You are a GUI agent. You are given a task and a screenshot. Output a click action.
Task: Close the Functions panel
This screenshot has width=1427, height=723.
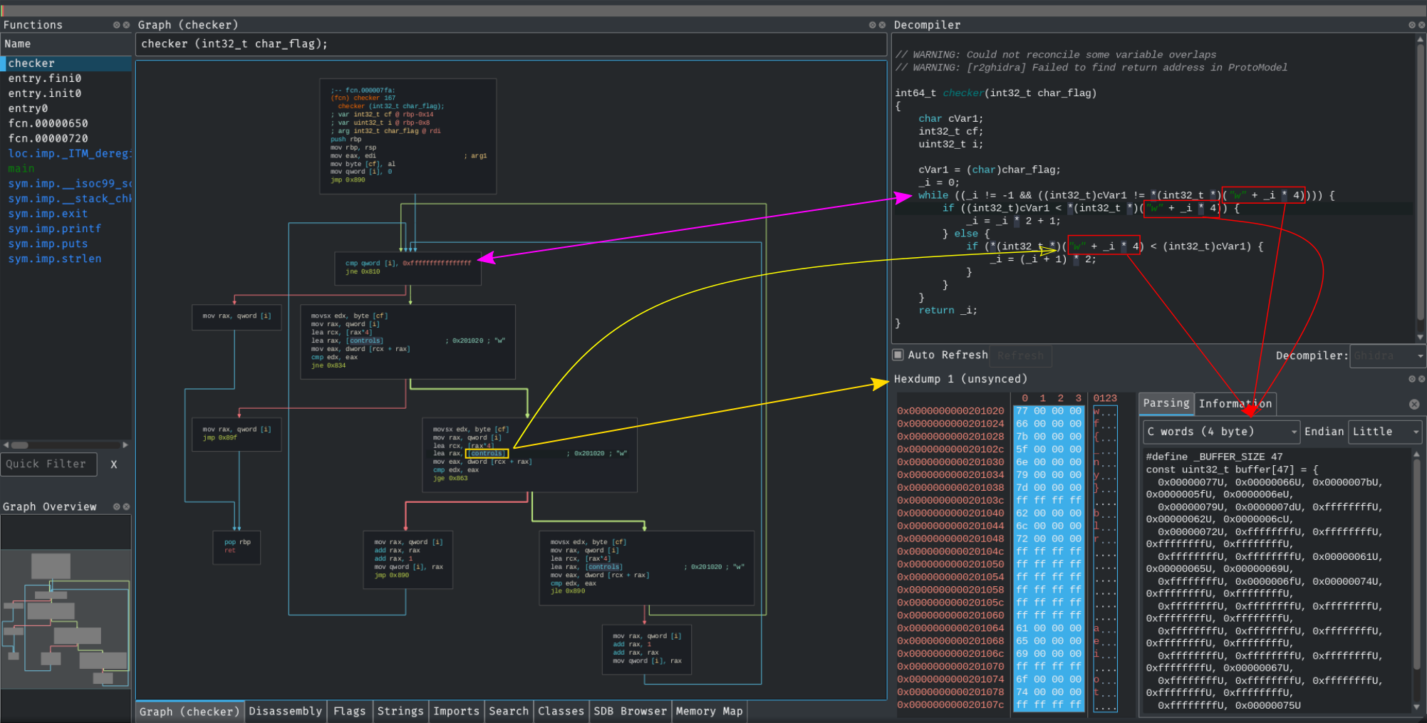126,25
